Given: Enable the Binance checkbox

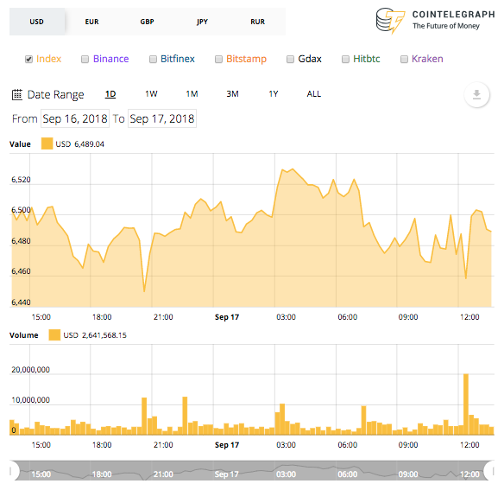Looking at the screenshot, I should (85, 60).
